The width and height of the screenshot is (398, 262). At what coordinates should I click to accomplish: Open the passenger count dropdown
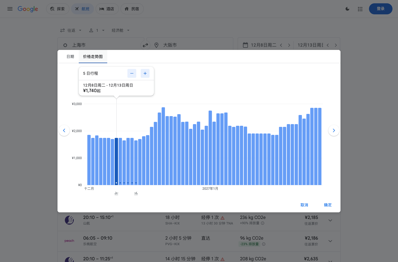pos(97,30)
